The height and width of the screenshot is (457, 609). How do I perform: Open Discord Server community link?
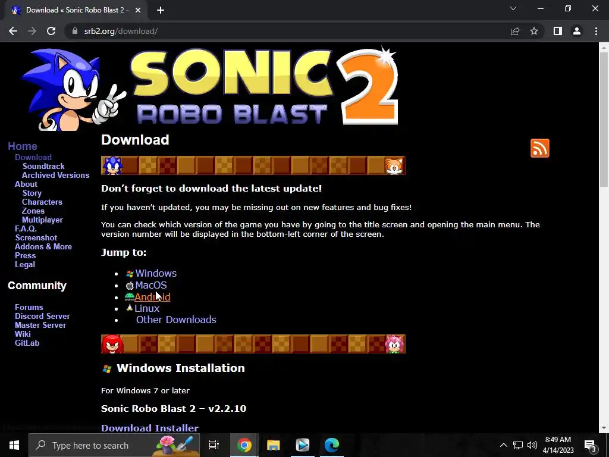point(42,316)
